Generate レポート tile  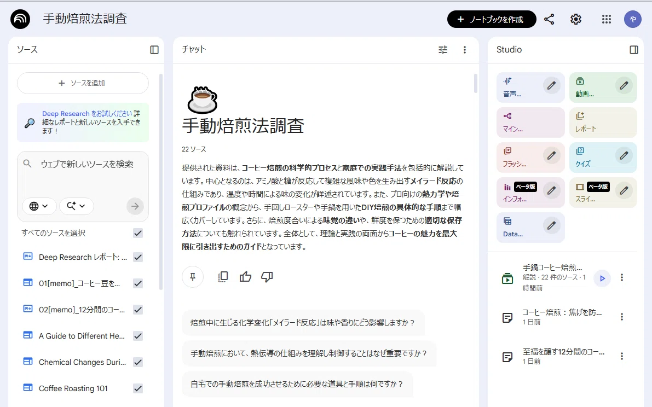coord(603,123)
